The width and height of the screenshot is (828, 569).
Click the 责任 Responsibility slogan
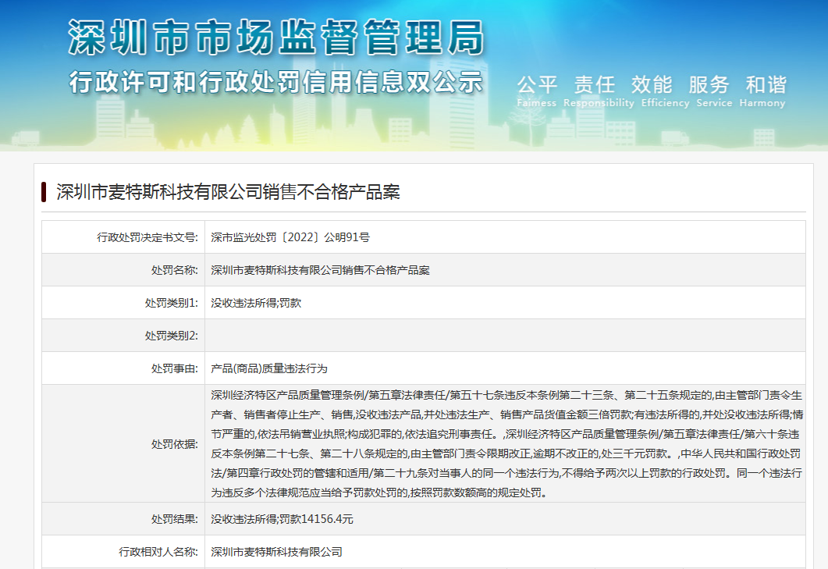[x=599, y=91]
